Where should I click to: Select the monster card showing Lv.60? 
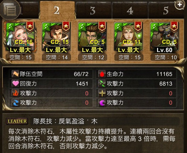coord(165,37)
